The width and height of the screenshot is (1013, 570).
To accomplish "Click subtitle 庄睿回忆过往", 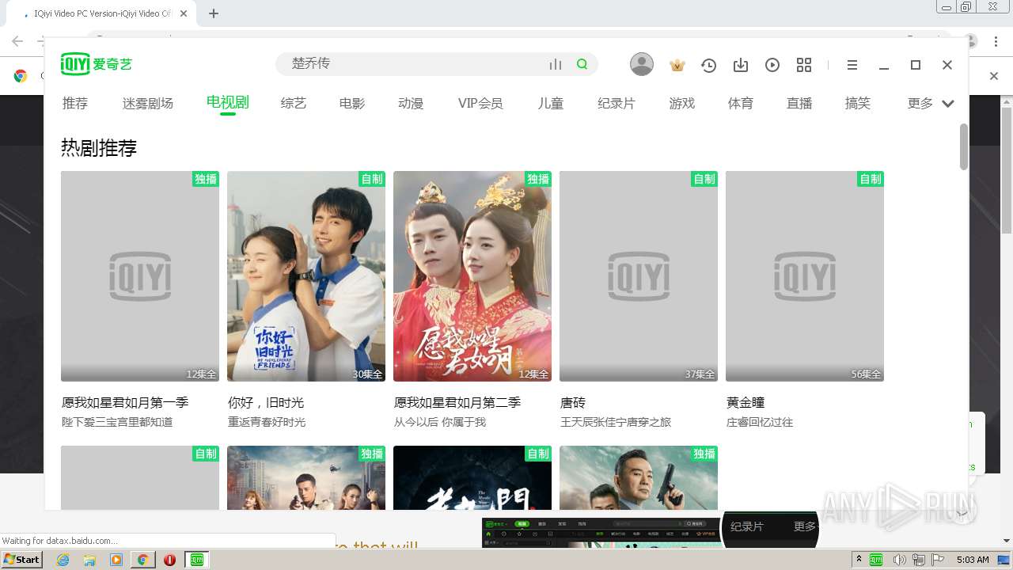I will coord(760,422).
